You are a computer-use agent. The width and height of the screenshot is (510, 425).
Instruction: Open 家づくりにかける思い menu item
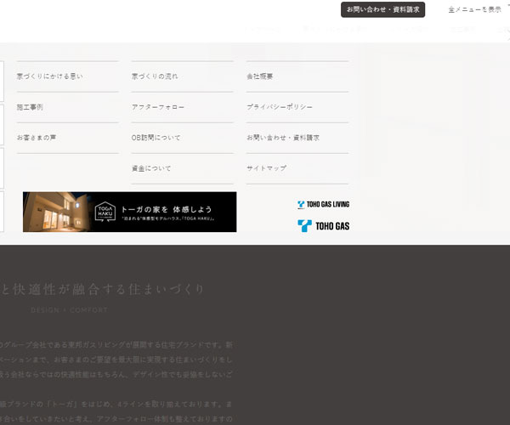[x=49, y=76]
